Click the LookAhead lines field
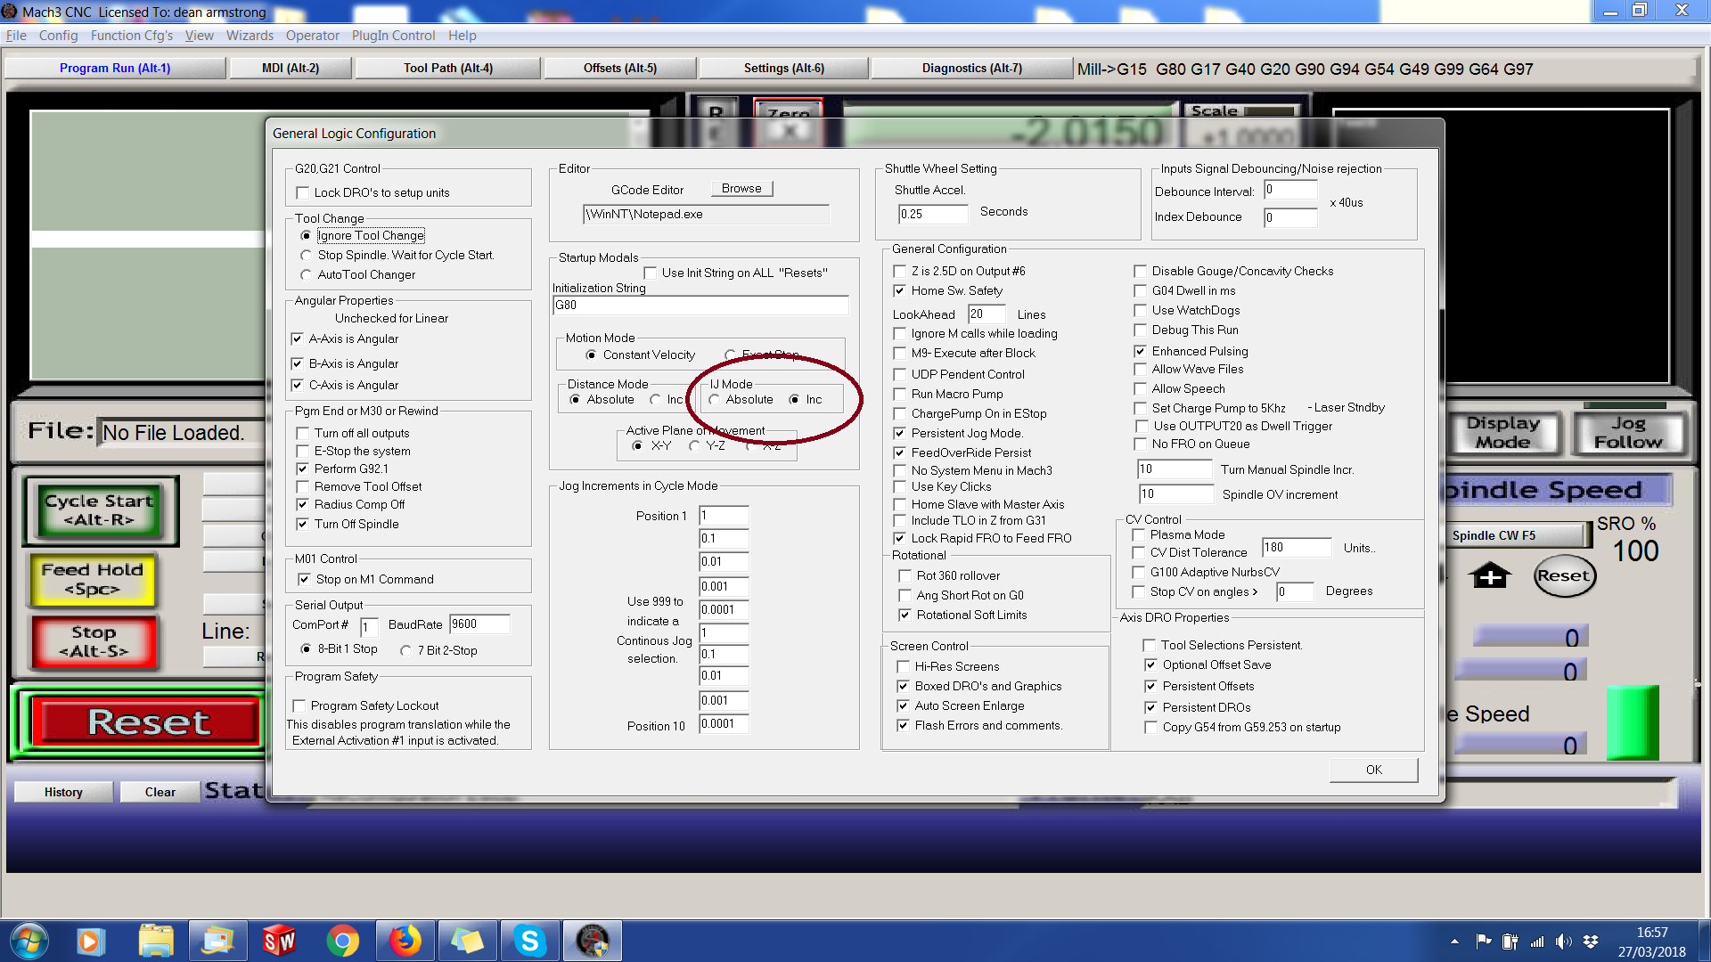Viewport: 1711px width, 962px height. pyautogui.click(x=986, y=314)
